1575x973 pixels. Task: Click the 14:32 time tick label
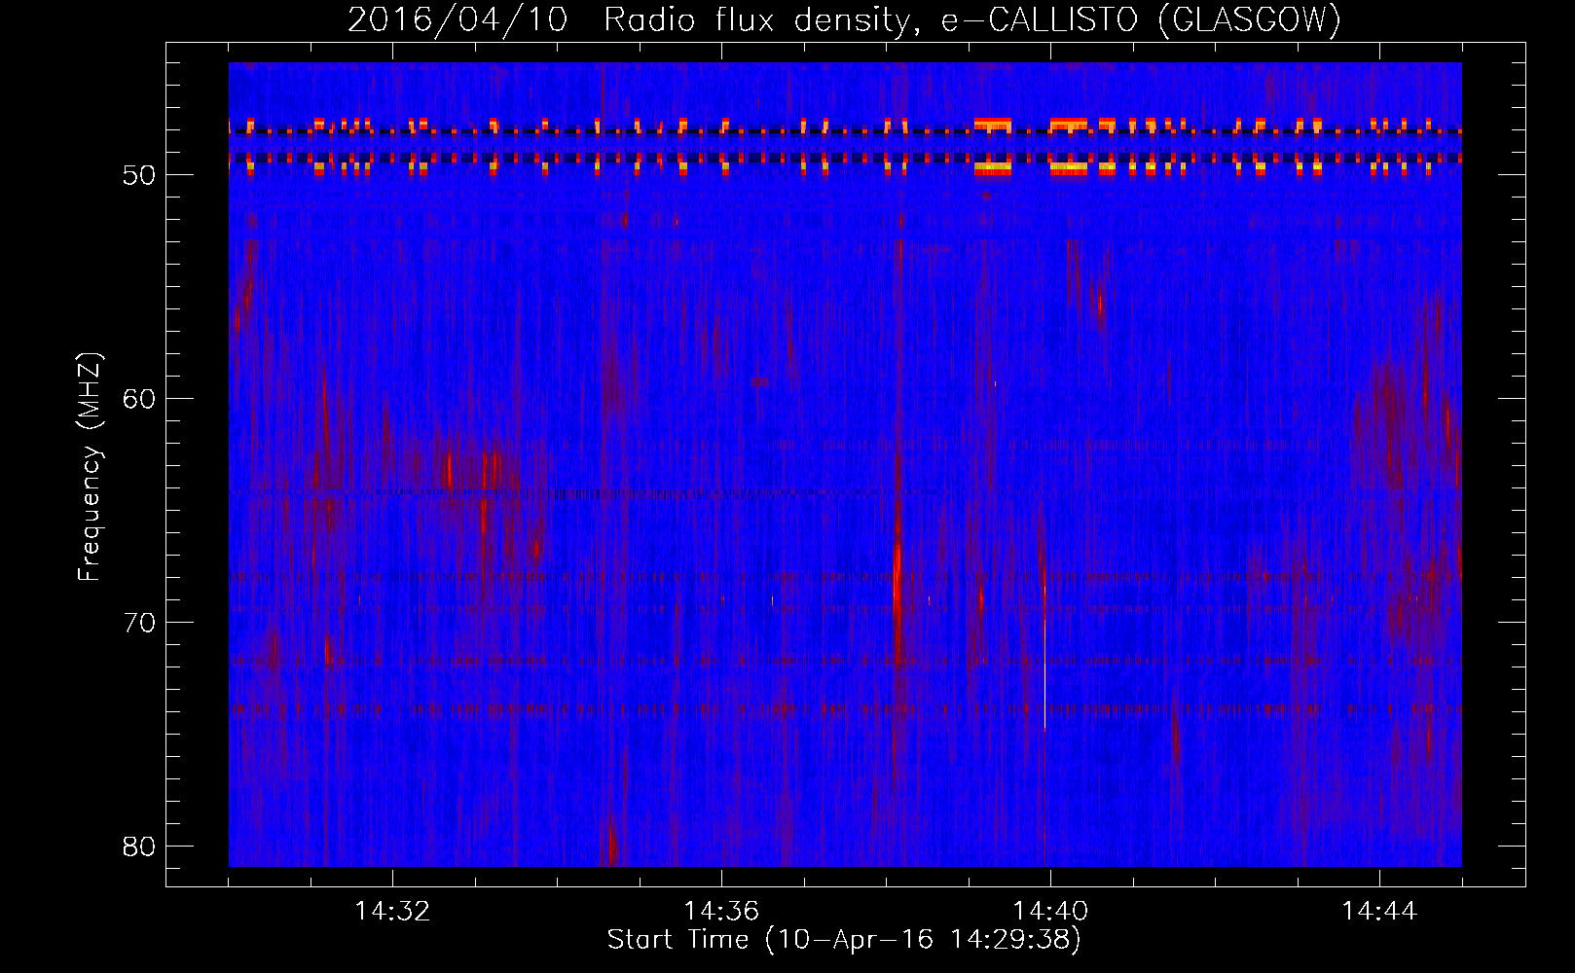[x=392, y=912]
